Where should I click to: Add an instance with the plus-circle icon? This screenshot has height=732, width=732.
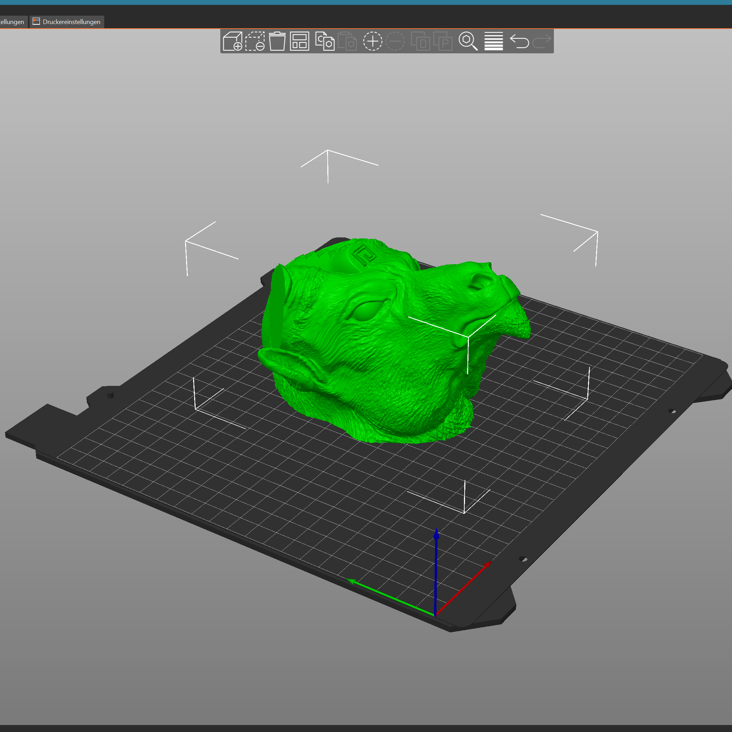[x=372, y=41]
